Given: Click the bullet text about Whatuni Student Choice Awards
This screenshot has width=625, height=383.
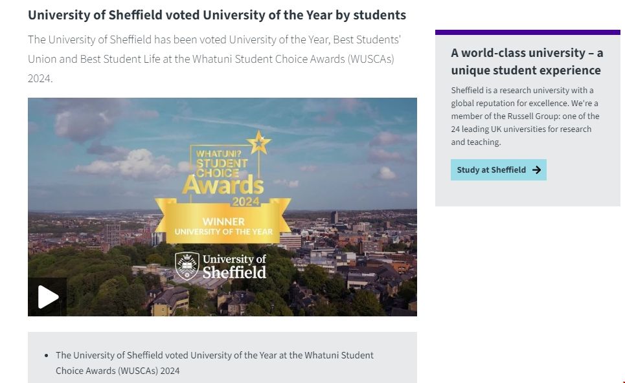Looking at the screenshot, I should [214, 355].
